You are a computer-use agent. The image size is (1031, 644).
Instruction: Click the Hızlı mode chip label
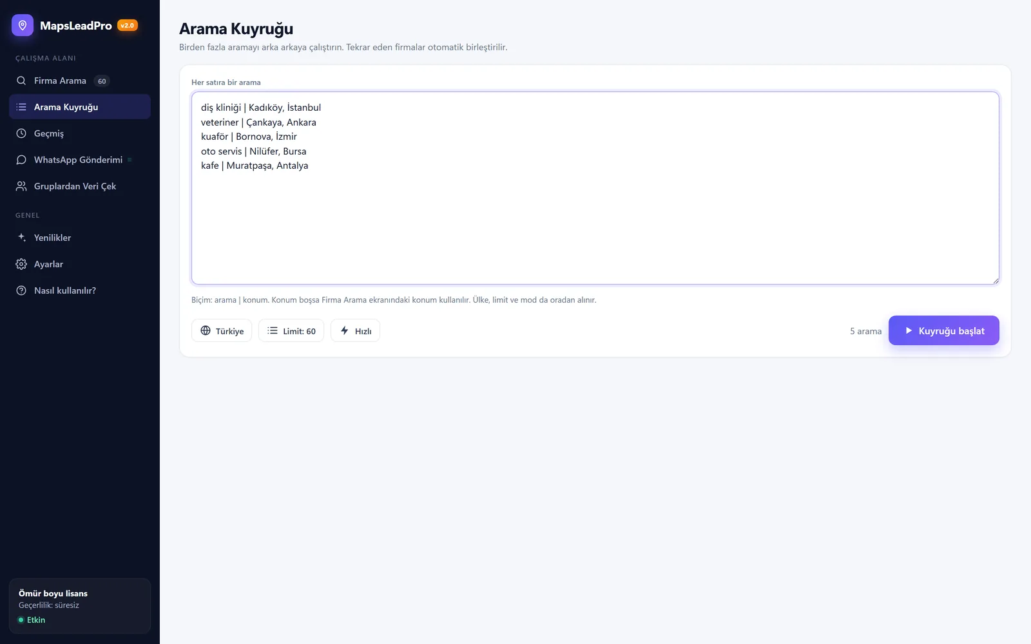363,331
